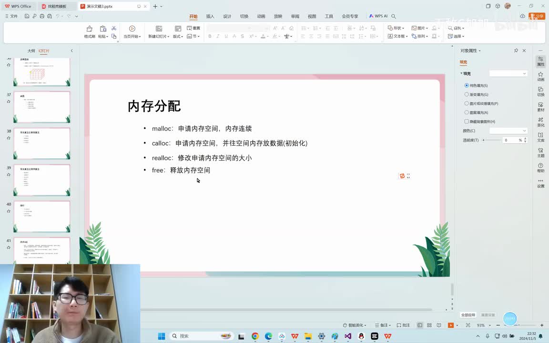This screenshot has width=549, height=343.
Task: Click the New Slide (新建幻灯片) icon
Action: point(159,29)
